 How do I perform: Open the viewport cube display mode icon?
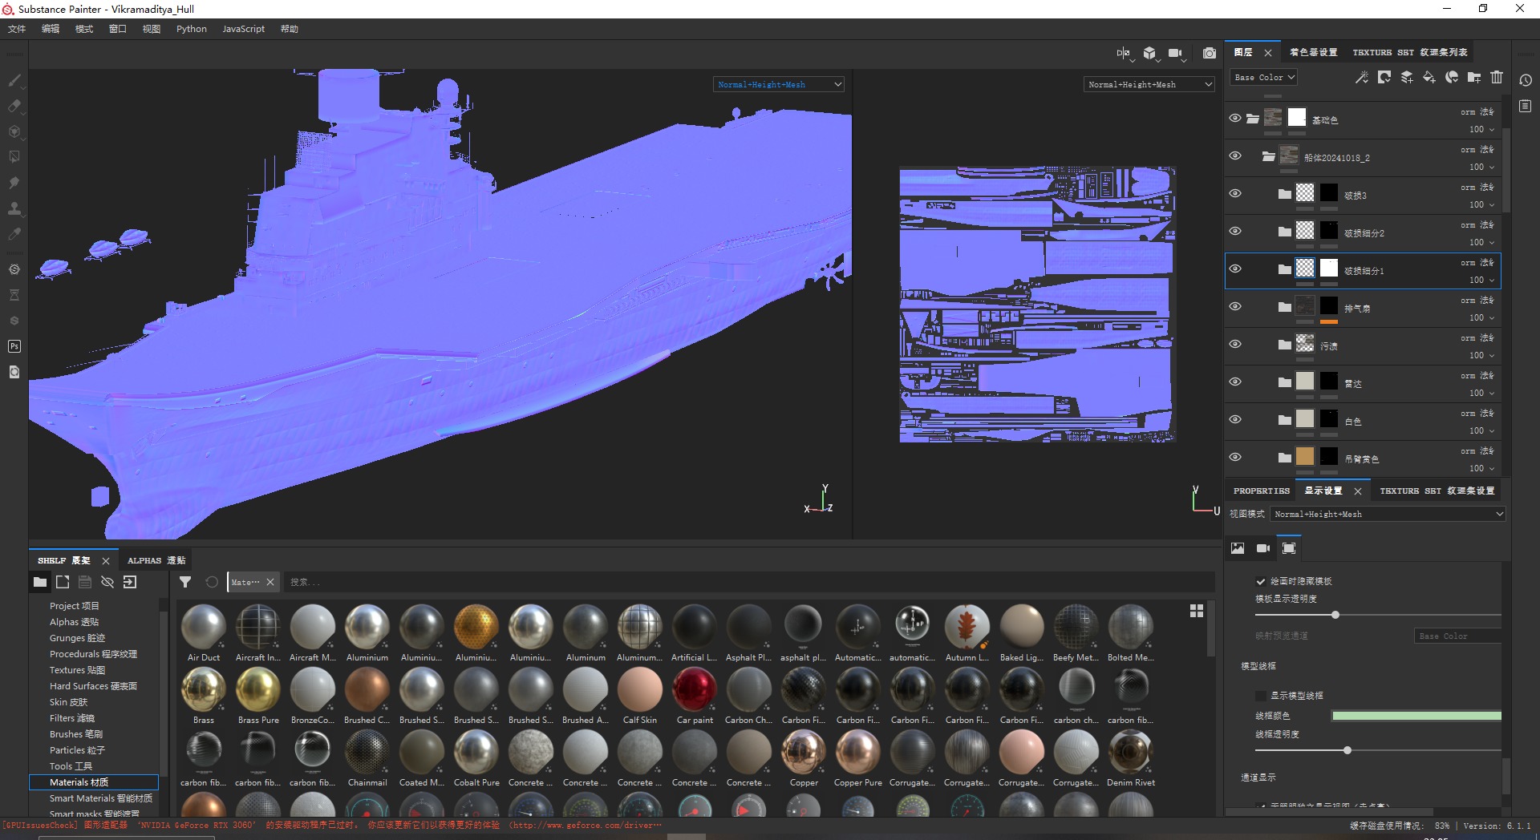coord(1150,54)
